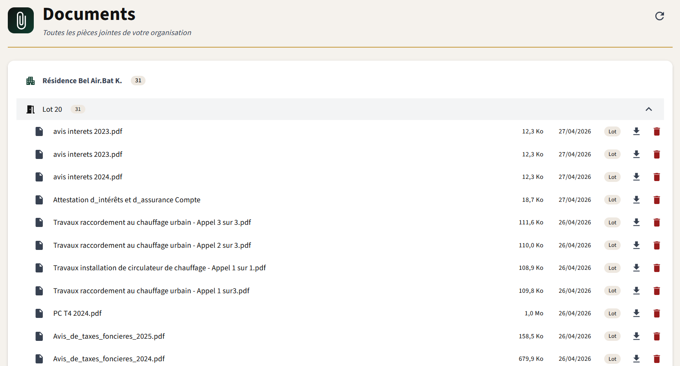This screenshot has width=680, height=366.
Task: Download chauffage urbain Appel 2 sur 3.pdf
Action: point(636,245)
